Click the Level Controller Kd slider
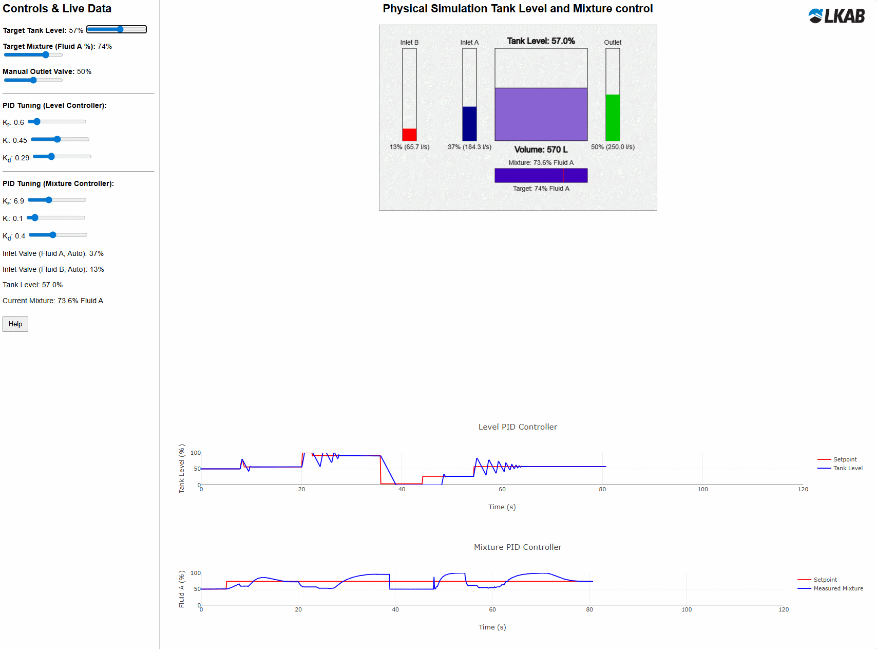Viewport: 876px width, 649px height. [x=62, y=157]
